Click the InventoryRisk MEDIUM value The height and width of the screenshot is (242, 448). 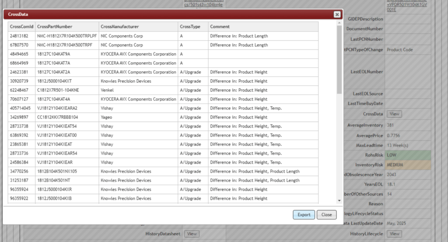coord(408,165)
